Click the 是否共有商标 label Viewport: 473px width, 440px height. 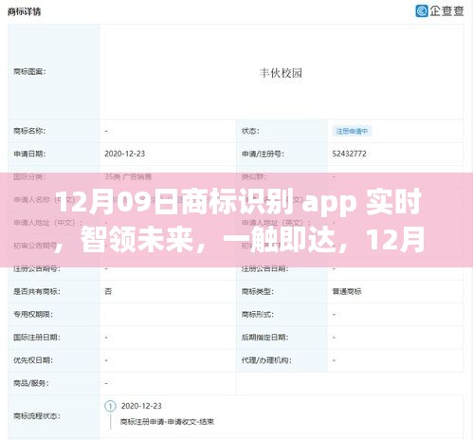37,291
